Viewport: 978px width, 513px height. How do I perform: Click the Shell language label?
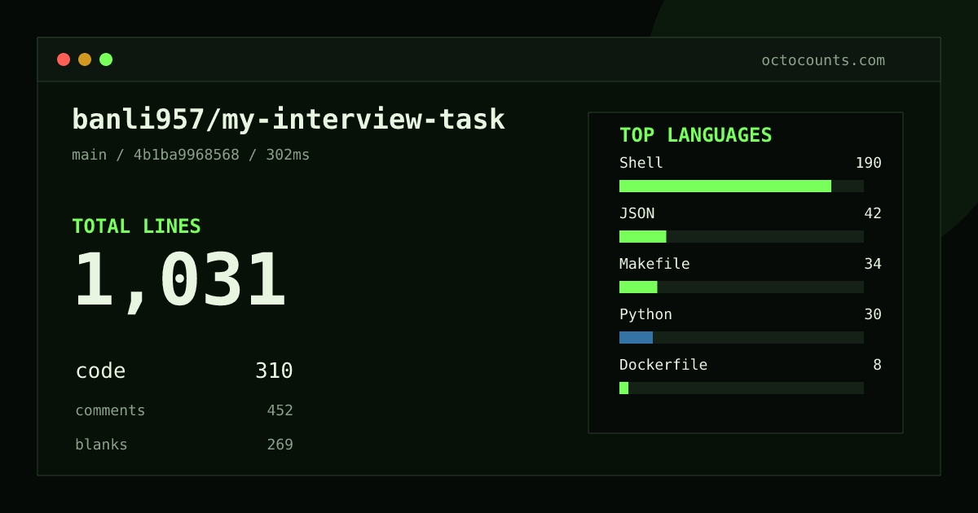click(641, 163)
